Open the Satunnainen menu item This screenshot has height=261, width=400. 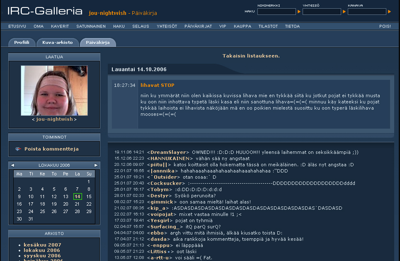click(x=91, y=26)
